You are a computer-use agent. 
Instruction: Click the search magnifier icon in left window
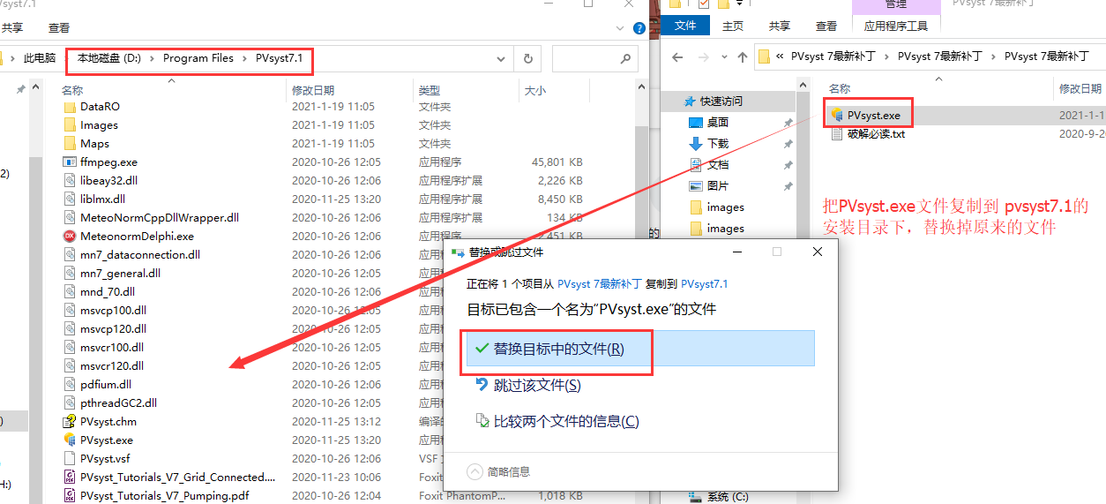625,59
